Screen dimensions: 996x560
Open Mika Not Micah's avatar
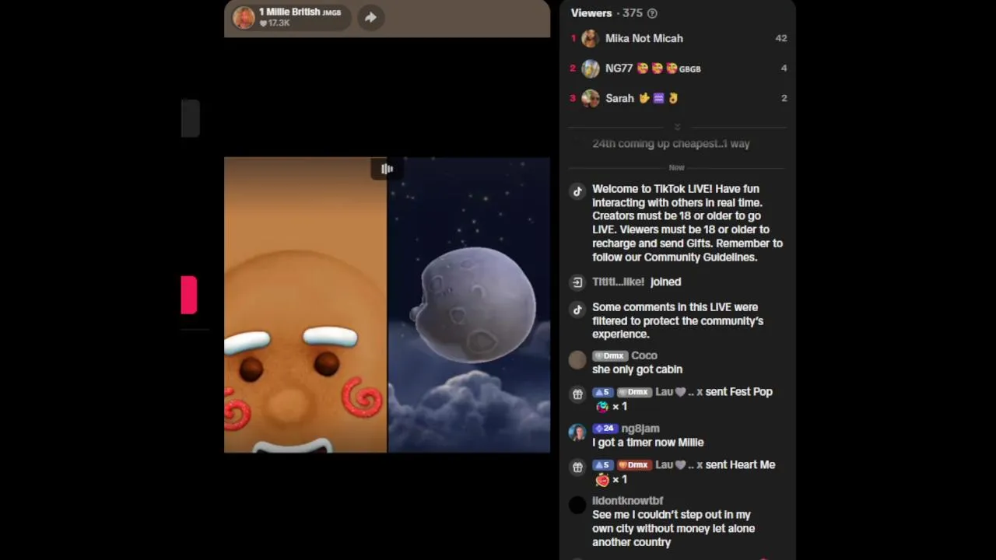point(591,38)
